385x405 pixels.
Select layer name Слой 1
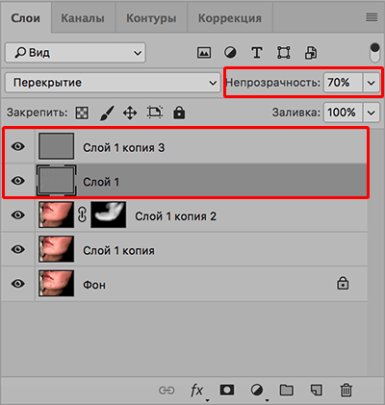pyautogui.click(x=101, y=182)
